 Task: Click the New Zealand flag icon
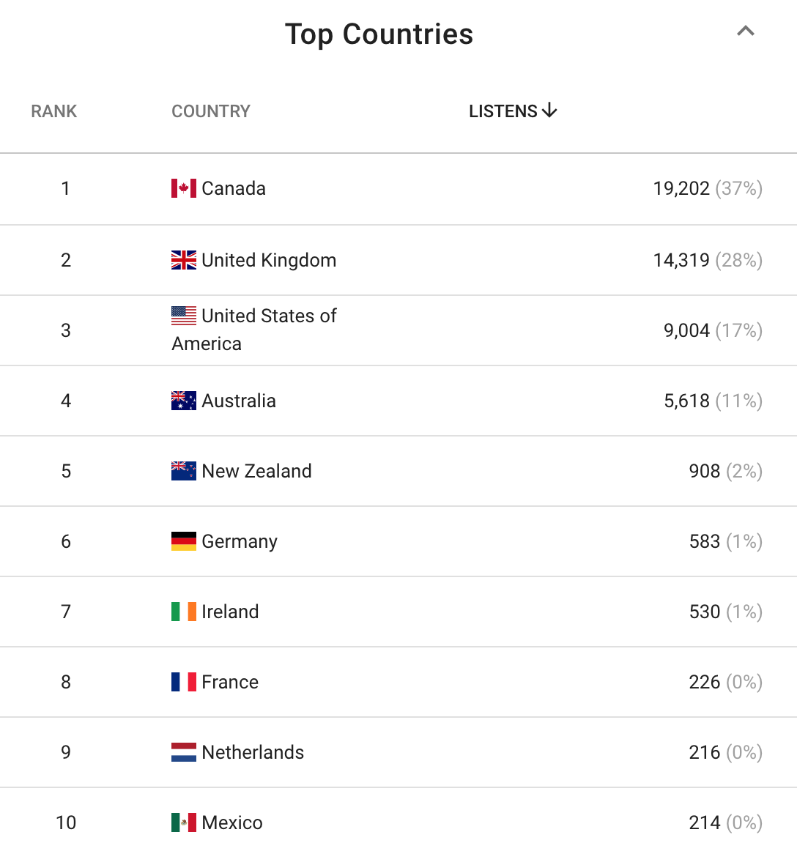(184, 471)
